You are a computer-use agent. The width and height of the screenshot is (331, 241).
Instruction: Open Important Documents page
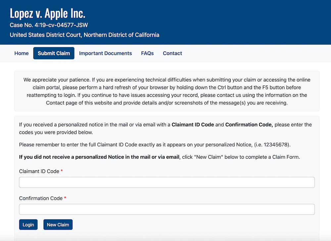(x=105, y=53)
